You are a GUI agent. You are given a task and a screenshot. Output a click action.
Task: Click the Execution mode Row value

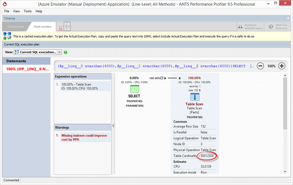(x=204, y=172)
